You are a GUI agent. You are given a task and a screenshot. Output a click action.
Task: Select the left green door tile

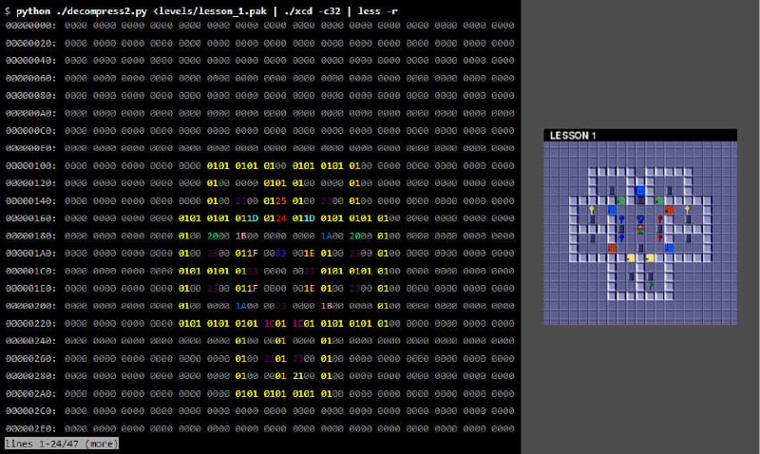pyautogui.click(x=621, y=200)
